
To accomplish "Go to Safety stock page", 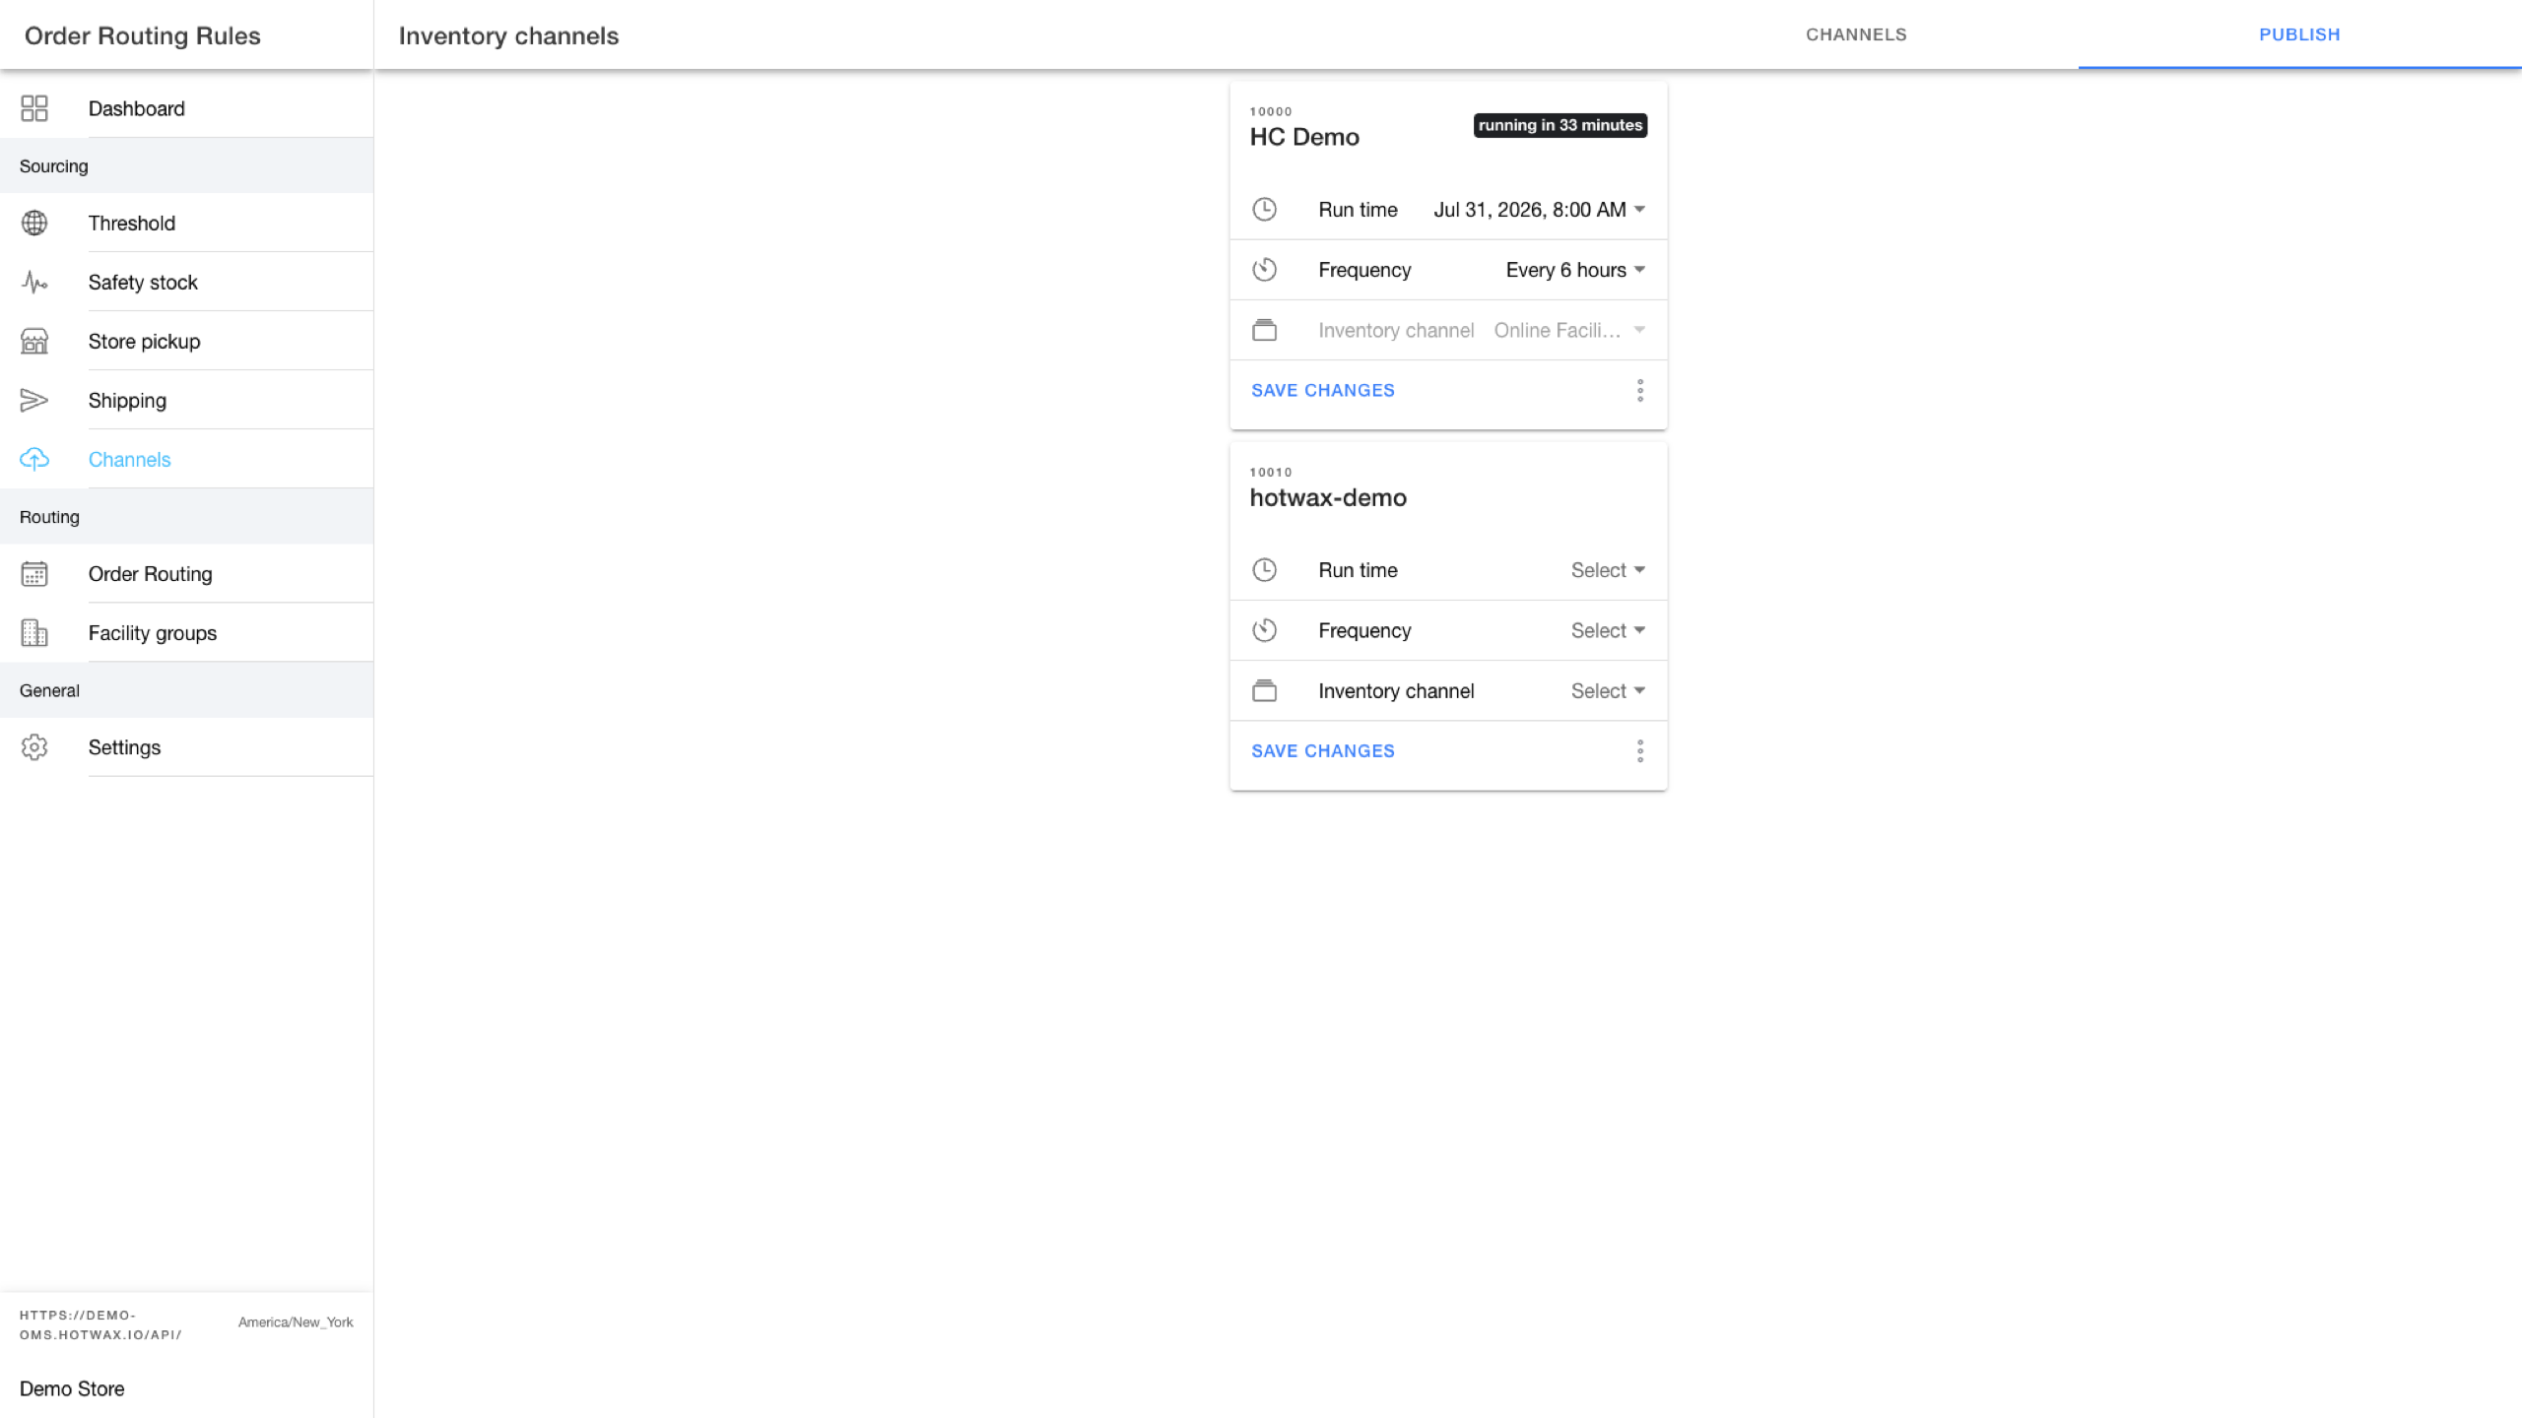I will 186,282.
